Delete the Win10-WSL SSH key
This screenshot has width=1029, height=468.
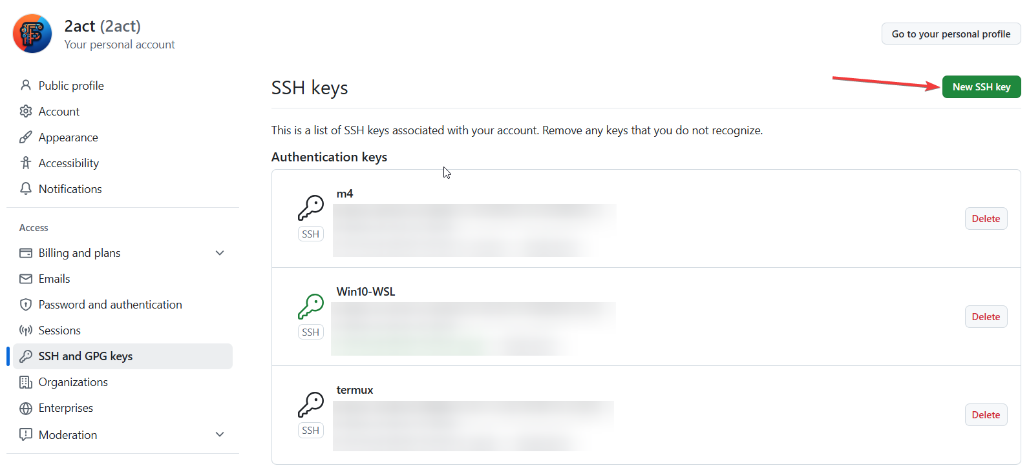[x=986, y=317]
